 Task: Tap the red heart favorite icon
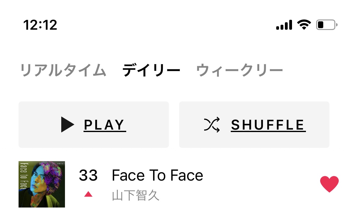tap(329, 184)
